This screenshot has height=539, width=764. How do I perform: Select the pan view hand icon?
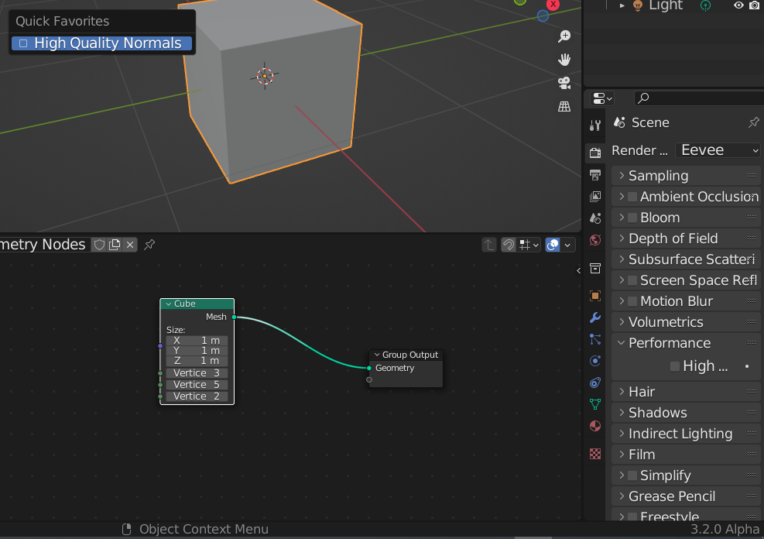click(564, 60)
